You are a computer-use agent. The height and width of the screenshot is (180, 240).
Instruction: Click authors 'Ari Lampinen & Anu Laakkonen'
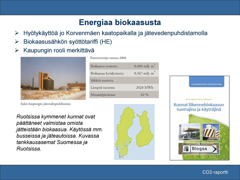(199, 99)
